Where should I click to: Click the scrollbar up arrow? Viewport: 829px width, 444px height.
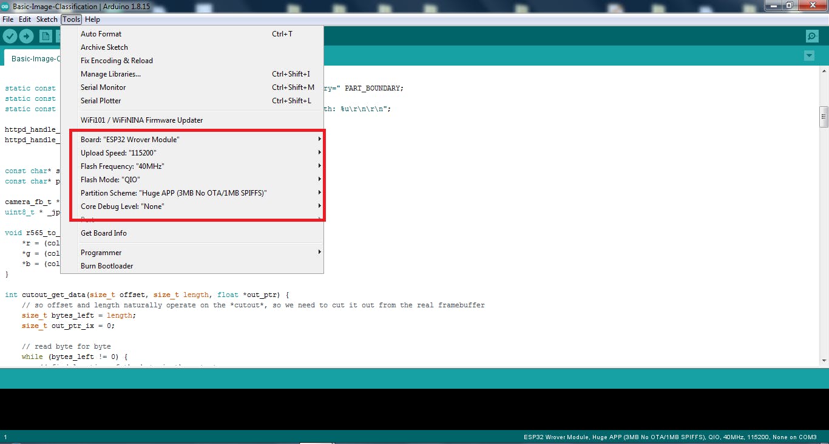824,70
